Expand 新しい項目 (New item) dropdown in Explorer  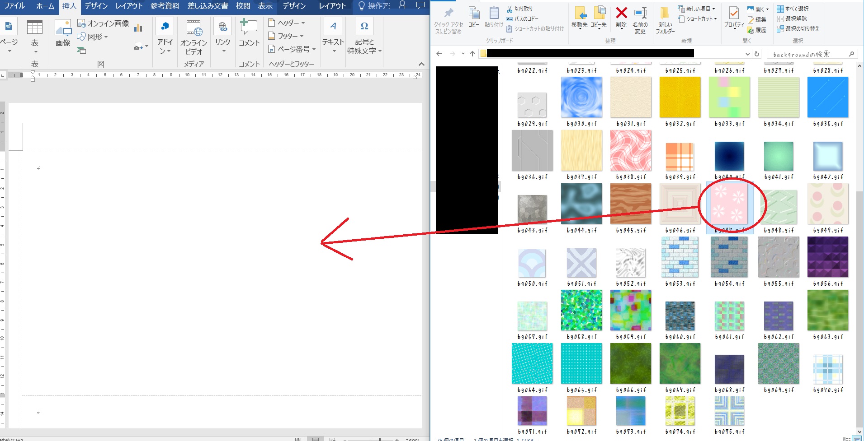click(697, 9)
